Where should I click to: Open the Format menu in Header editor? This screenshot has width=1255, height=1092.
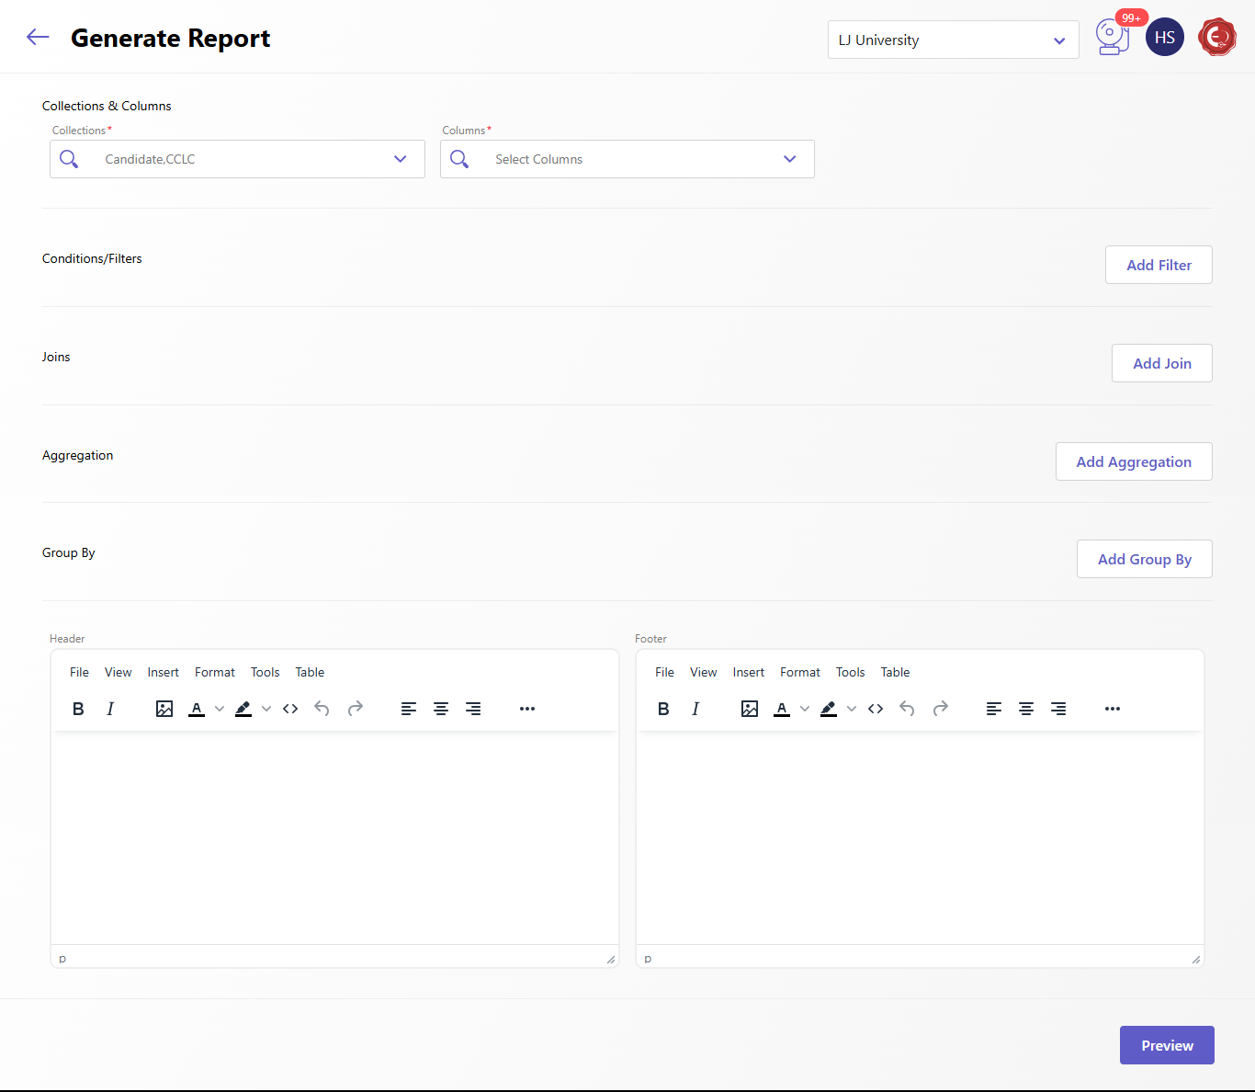tap(215, 673)
